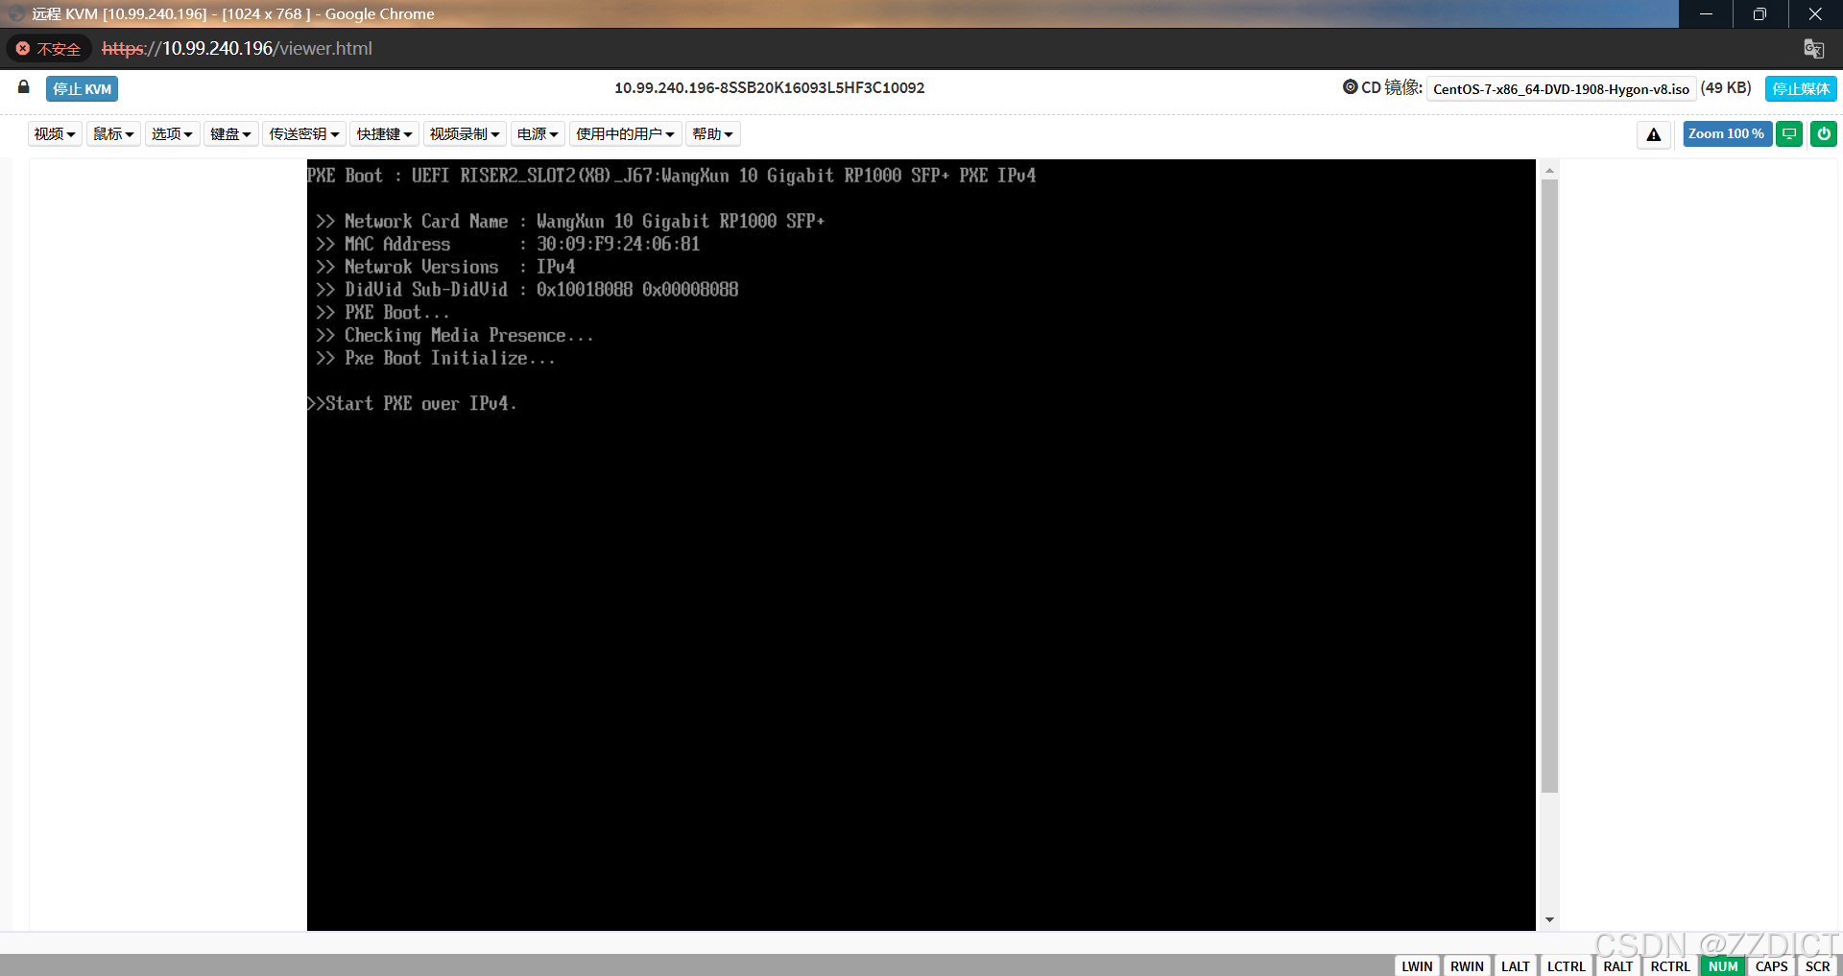
Task: Click the (49 KB) size text
Action: pyautogui.click(x=1726, y=87)
